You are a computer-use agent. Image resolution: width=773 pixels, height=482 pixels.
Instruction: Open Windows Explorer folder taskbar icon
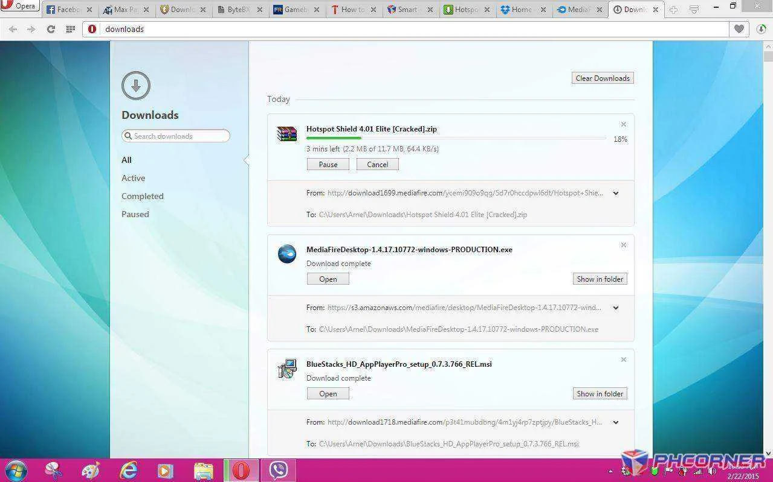click(x=204, y=471)
